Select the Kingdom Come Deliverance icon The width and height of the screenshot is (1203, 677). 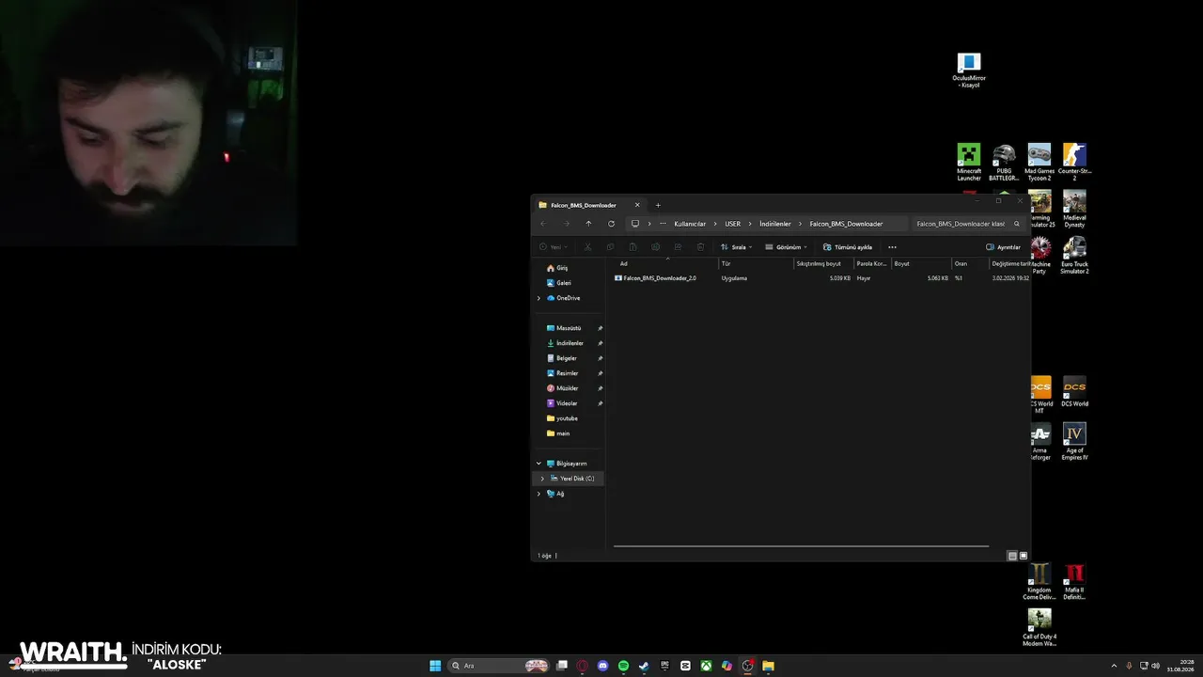pyautogui.click(x=1039, y=581)
